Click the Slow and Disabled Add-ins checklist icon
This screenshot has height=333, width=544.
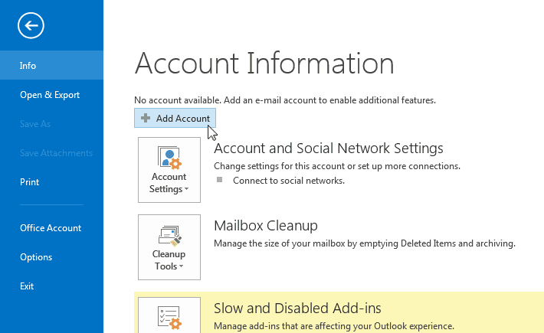169,317
